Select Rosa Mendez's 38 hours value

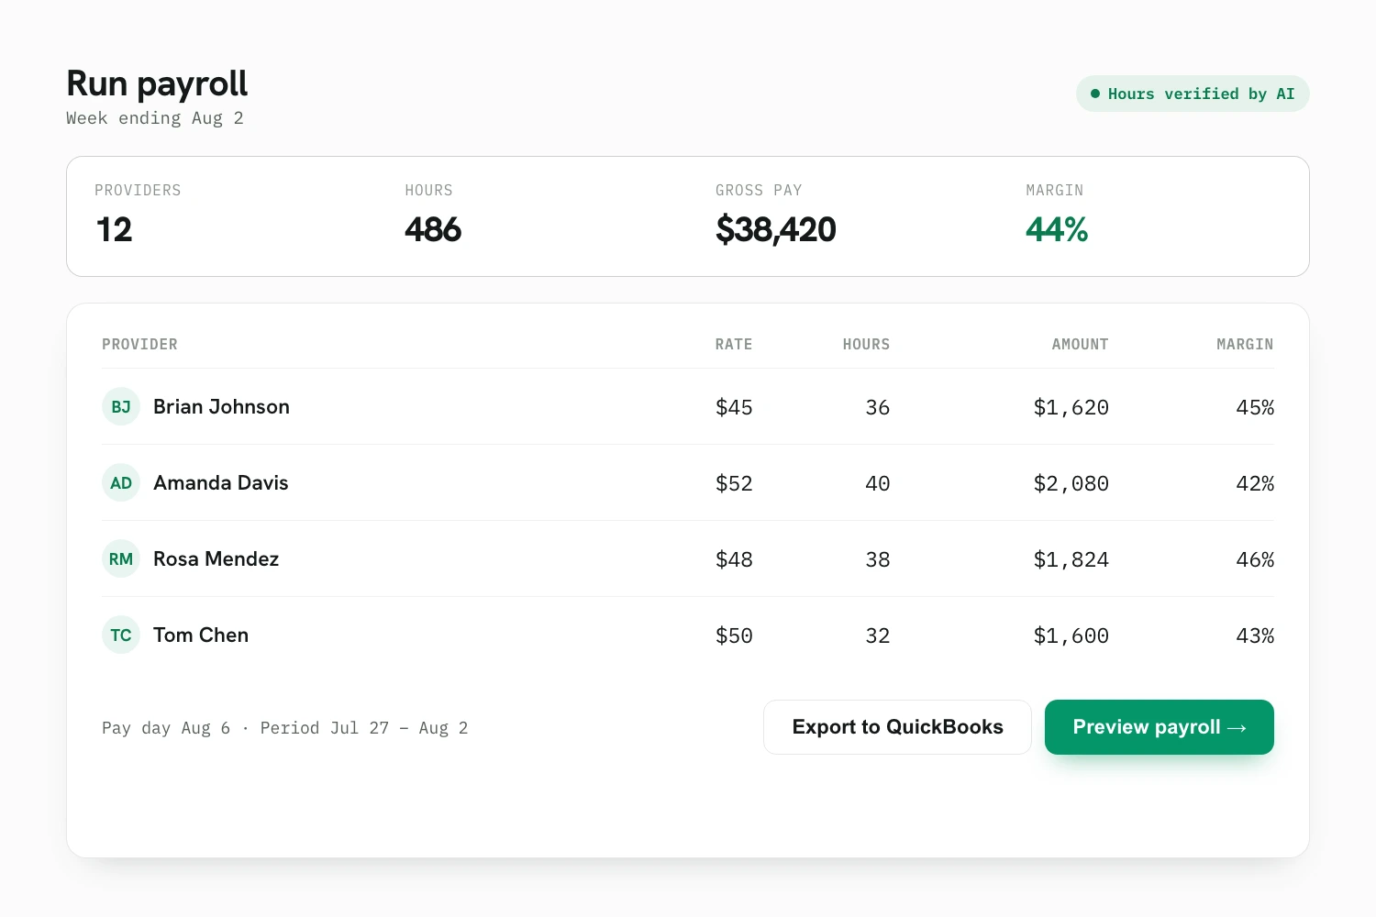pos(878,559)
